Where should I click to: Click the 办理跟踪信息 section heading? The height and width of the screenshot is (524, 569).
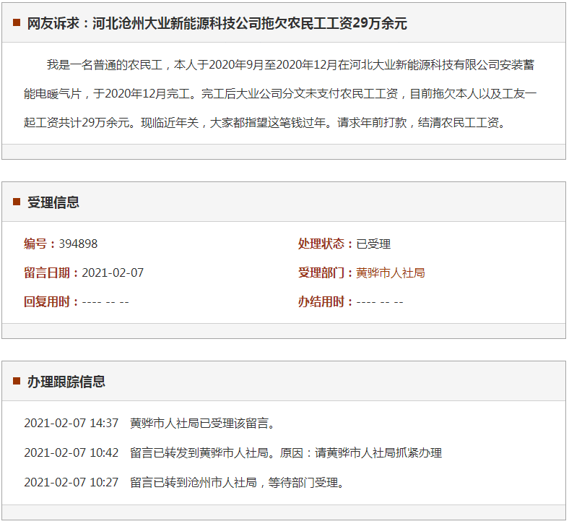[66, 382]
